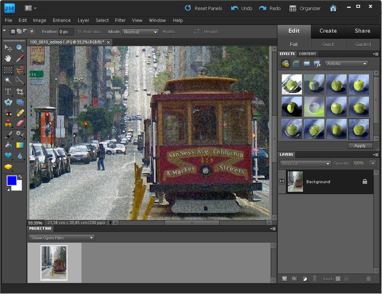The image size is (382, 294).
Task: Select the Blur tool
Action: [20, 155]
